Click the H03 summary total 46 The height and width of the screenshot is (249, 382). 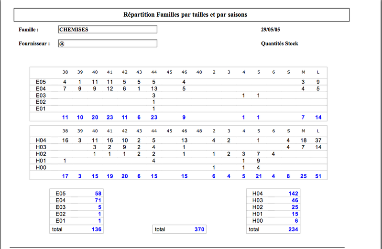tap(295, 200)
